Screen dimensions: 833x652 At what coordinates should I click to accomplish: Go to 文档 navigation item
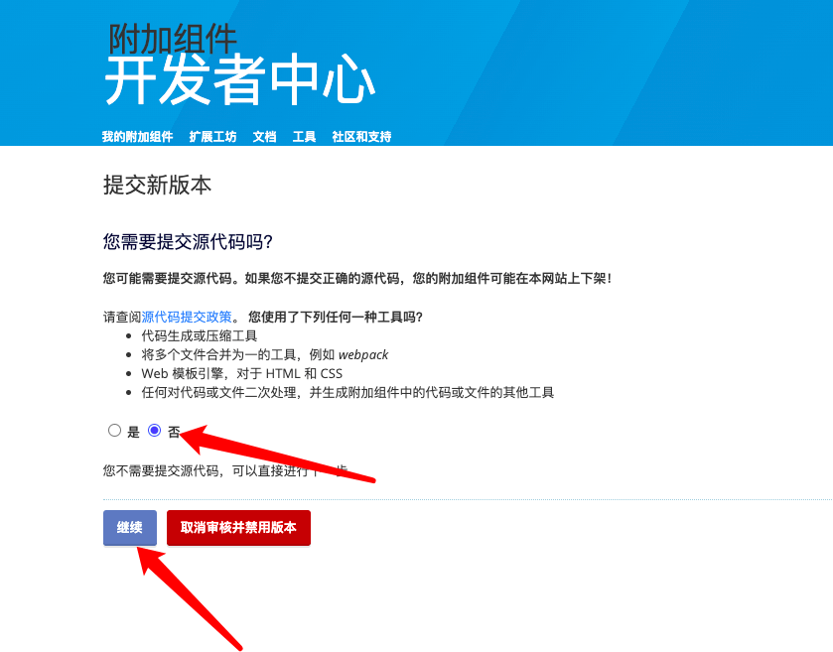(x=264, y=136)
